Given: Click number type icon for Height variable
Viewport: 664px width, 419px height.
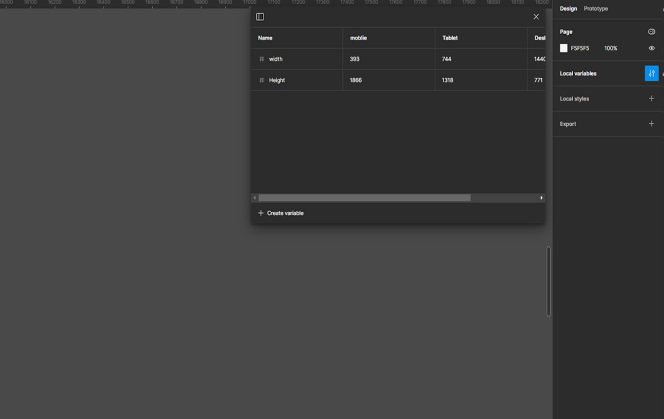Looking at the screenshot, I should click(x=261, y=80).
